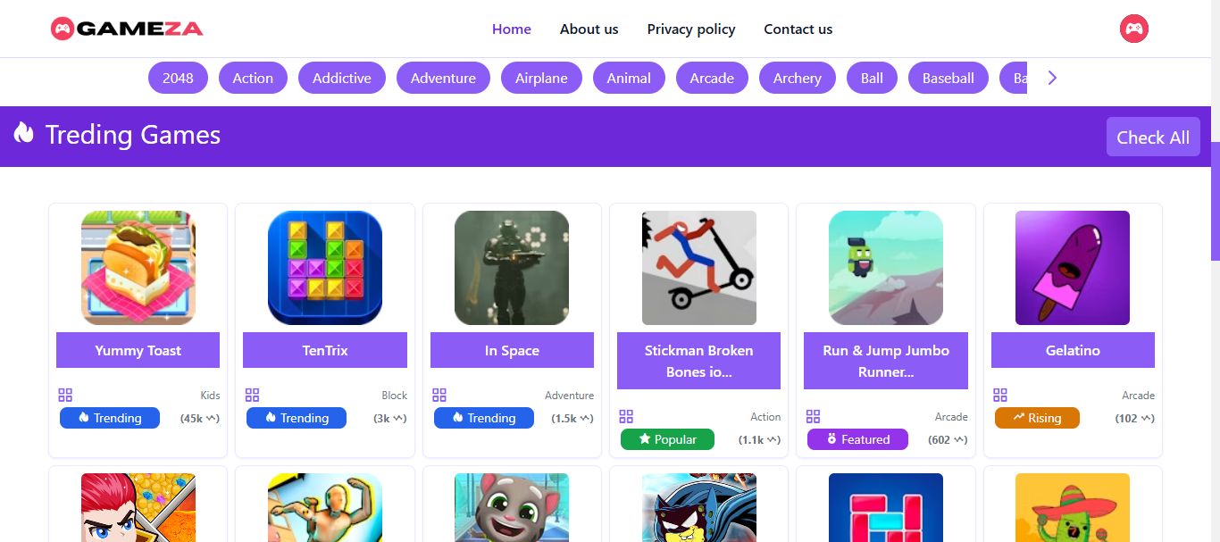Expand more categories with right chevron arrow
Viewport: 1220px width, 542px height.
pos(1052,78)
